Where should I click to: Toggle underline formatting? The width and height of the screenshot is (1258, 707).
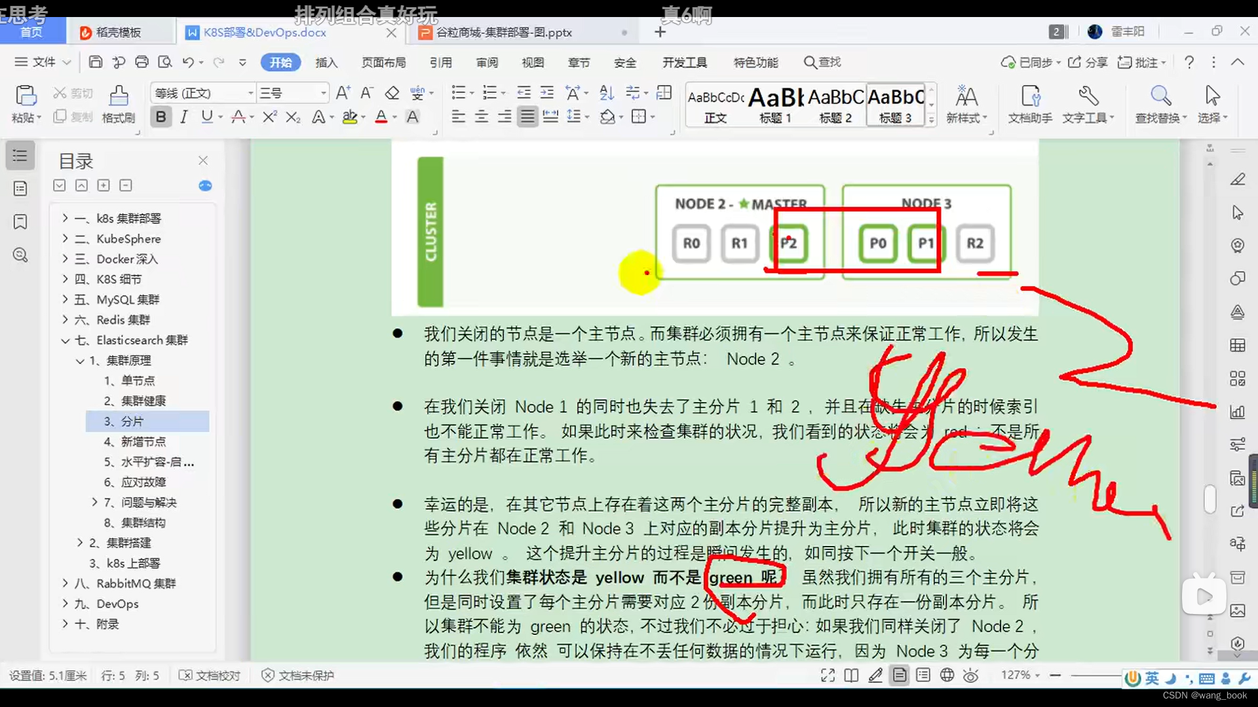(x=206, y=117)
